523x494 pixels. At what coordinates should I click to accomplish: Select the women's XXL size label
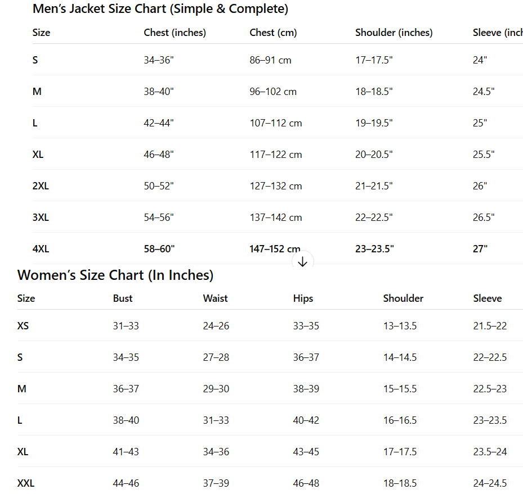click(x=26, y=483)
